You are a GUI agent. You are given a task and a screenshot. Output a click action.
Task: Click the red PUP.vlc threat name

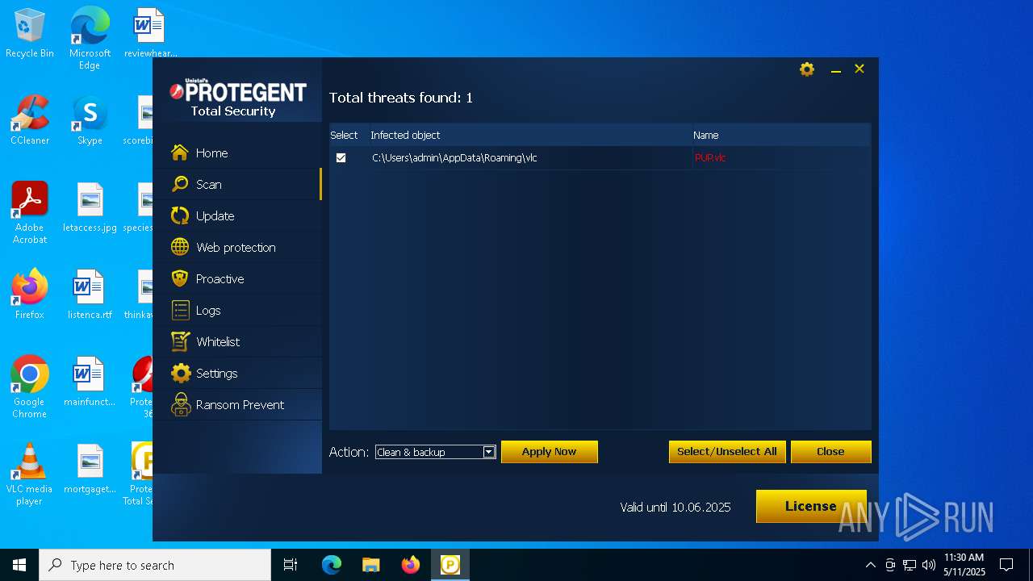710,158
